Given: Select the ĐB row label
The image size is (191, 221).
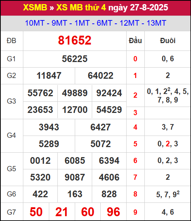Looking at the screenshot, I should [11, 41].
